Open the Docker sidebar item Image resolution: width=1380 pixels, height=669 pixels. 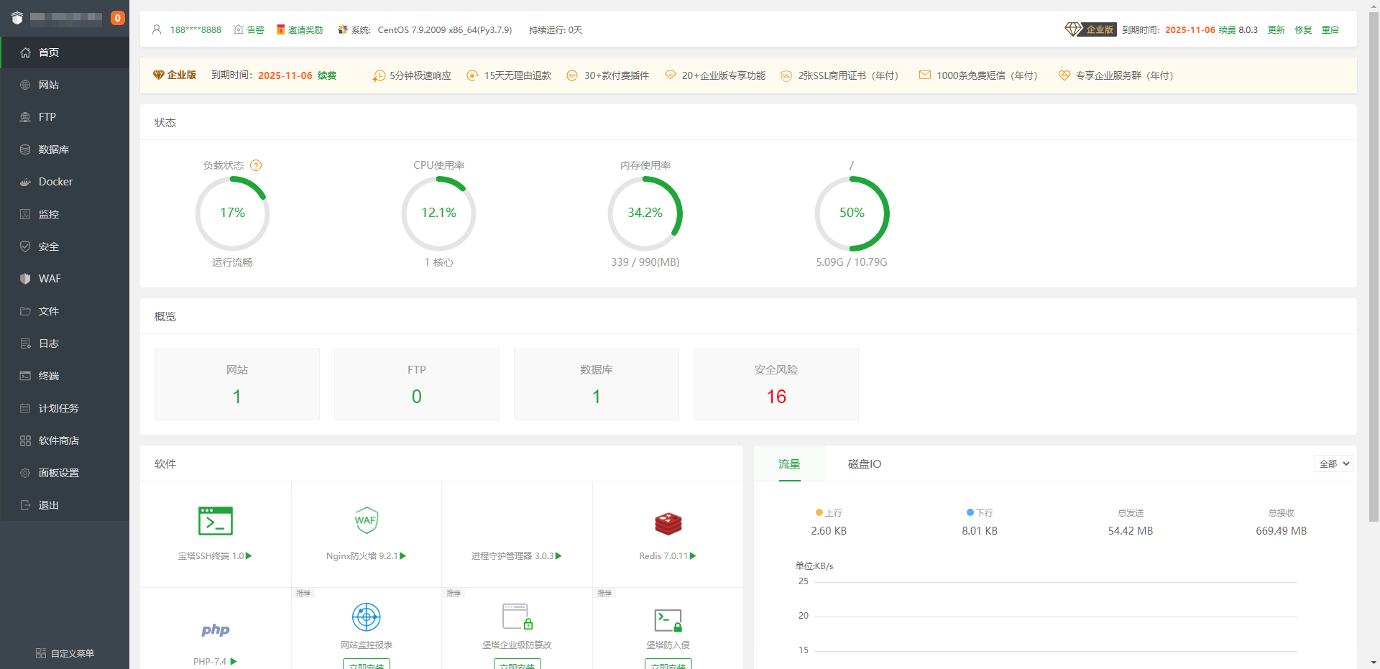tap(65, 182)
